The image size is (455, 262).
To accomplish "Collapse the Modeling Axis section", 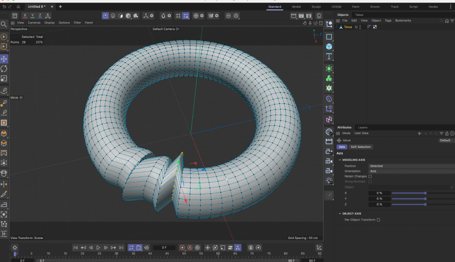I will point(339,160).
